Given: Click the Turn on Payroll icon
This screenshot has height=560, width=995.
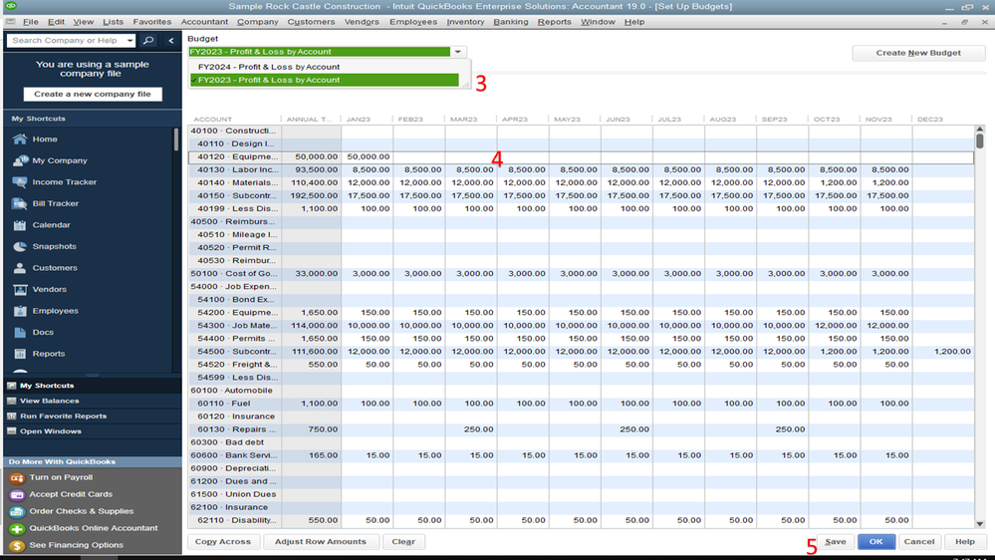Looking at the screenshot, I should tap(17, 478).
